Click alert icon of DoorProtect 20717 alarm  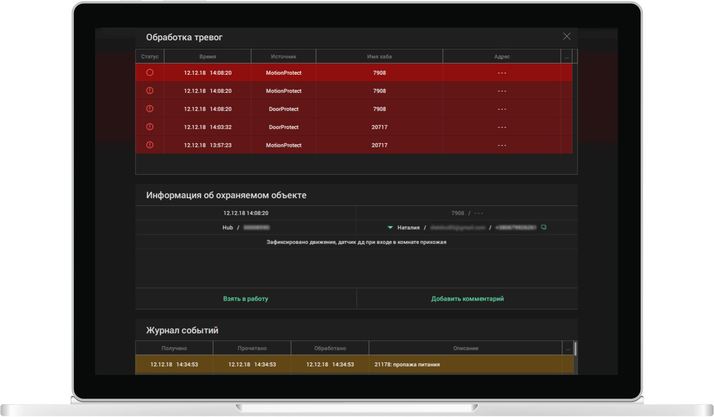150,127
